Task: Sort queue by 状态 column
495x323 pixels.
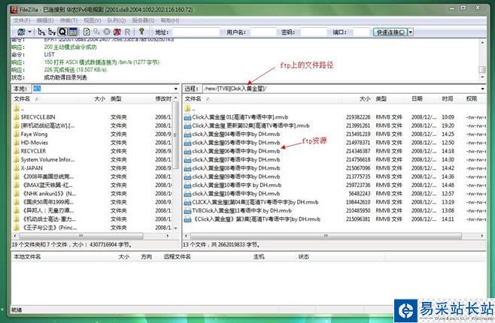Action: pos(303,257)
